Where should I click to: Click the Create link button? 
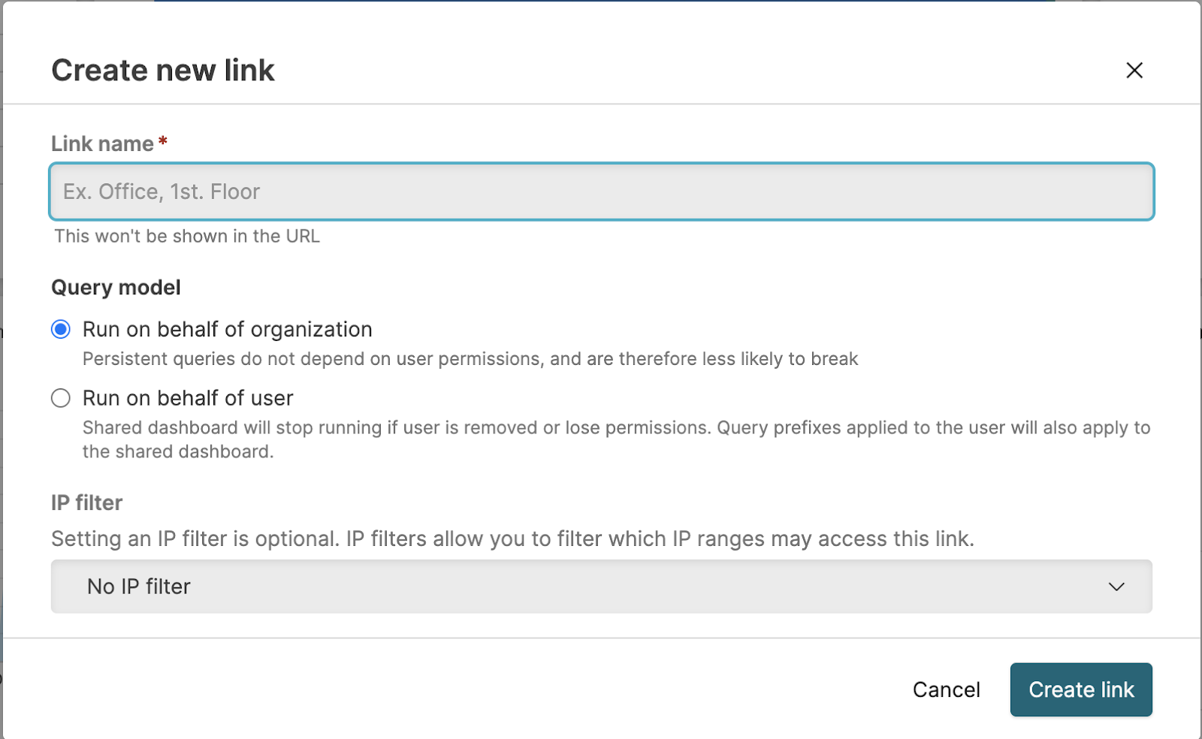(x=1080, y=689)
